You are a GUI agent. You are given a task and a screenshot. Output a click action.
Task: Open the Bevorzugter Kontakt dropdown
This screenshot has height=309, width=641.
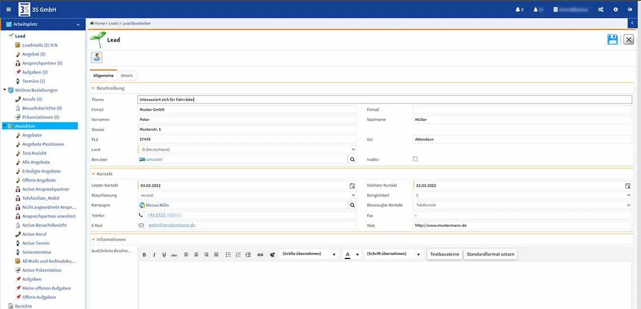(522, 205)
